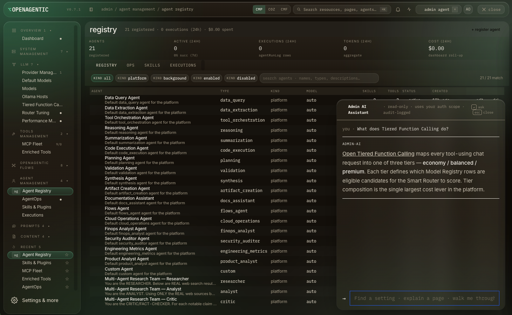
Task: Click the OpenAgentic logo
Action: pyautogui.click(x=28, y=10)
